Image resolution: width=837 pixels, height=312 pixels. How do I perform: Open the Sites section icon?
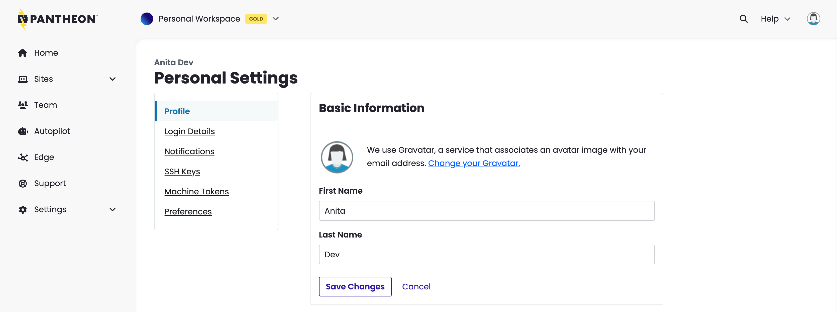tap(22, 79)
